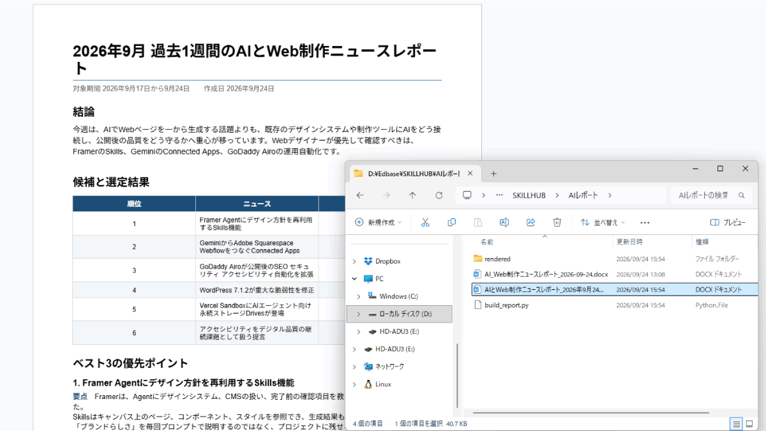Click the paste clipboard icon

477,222
